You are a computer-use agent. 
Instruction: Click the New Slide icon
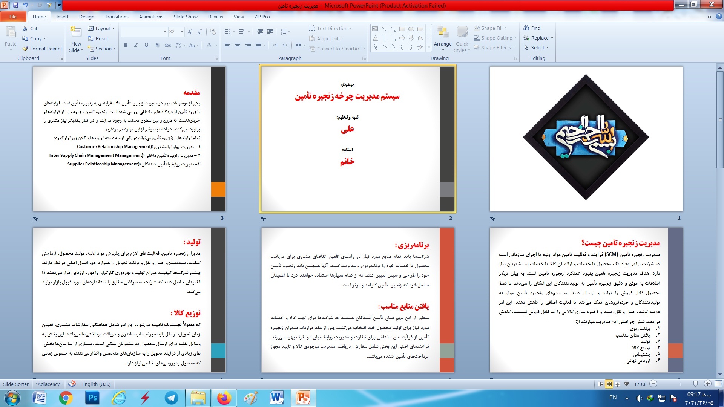(76, 32)
